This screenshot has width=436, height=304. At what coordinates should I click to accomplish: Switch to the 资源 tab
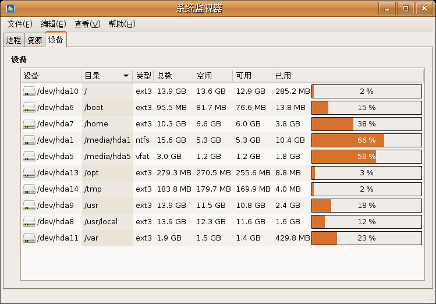[35, 40]
